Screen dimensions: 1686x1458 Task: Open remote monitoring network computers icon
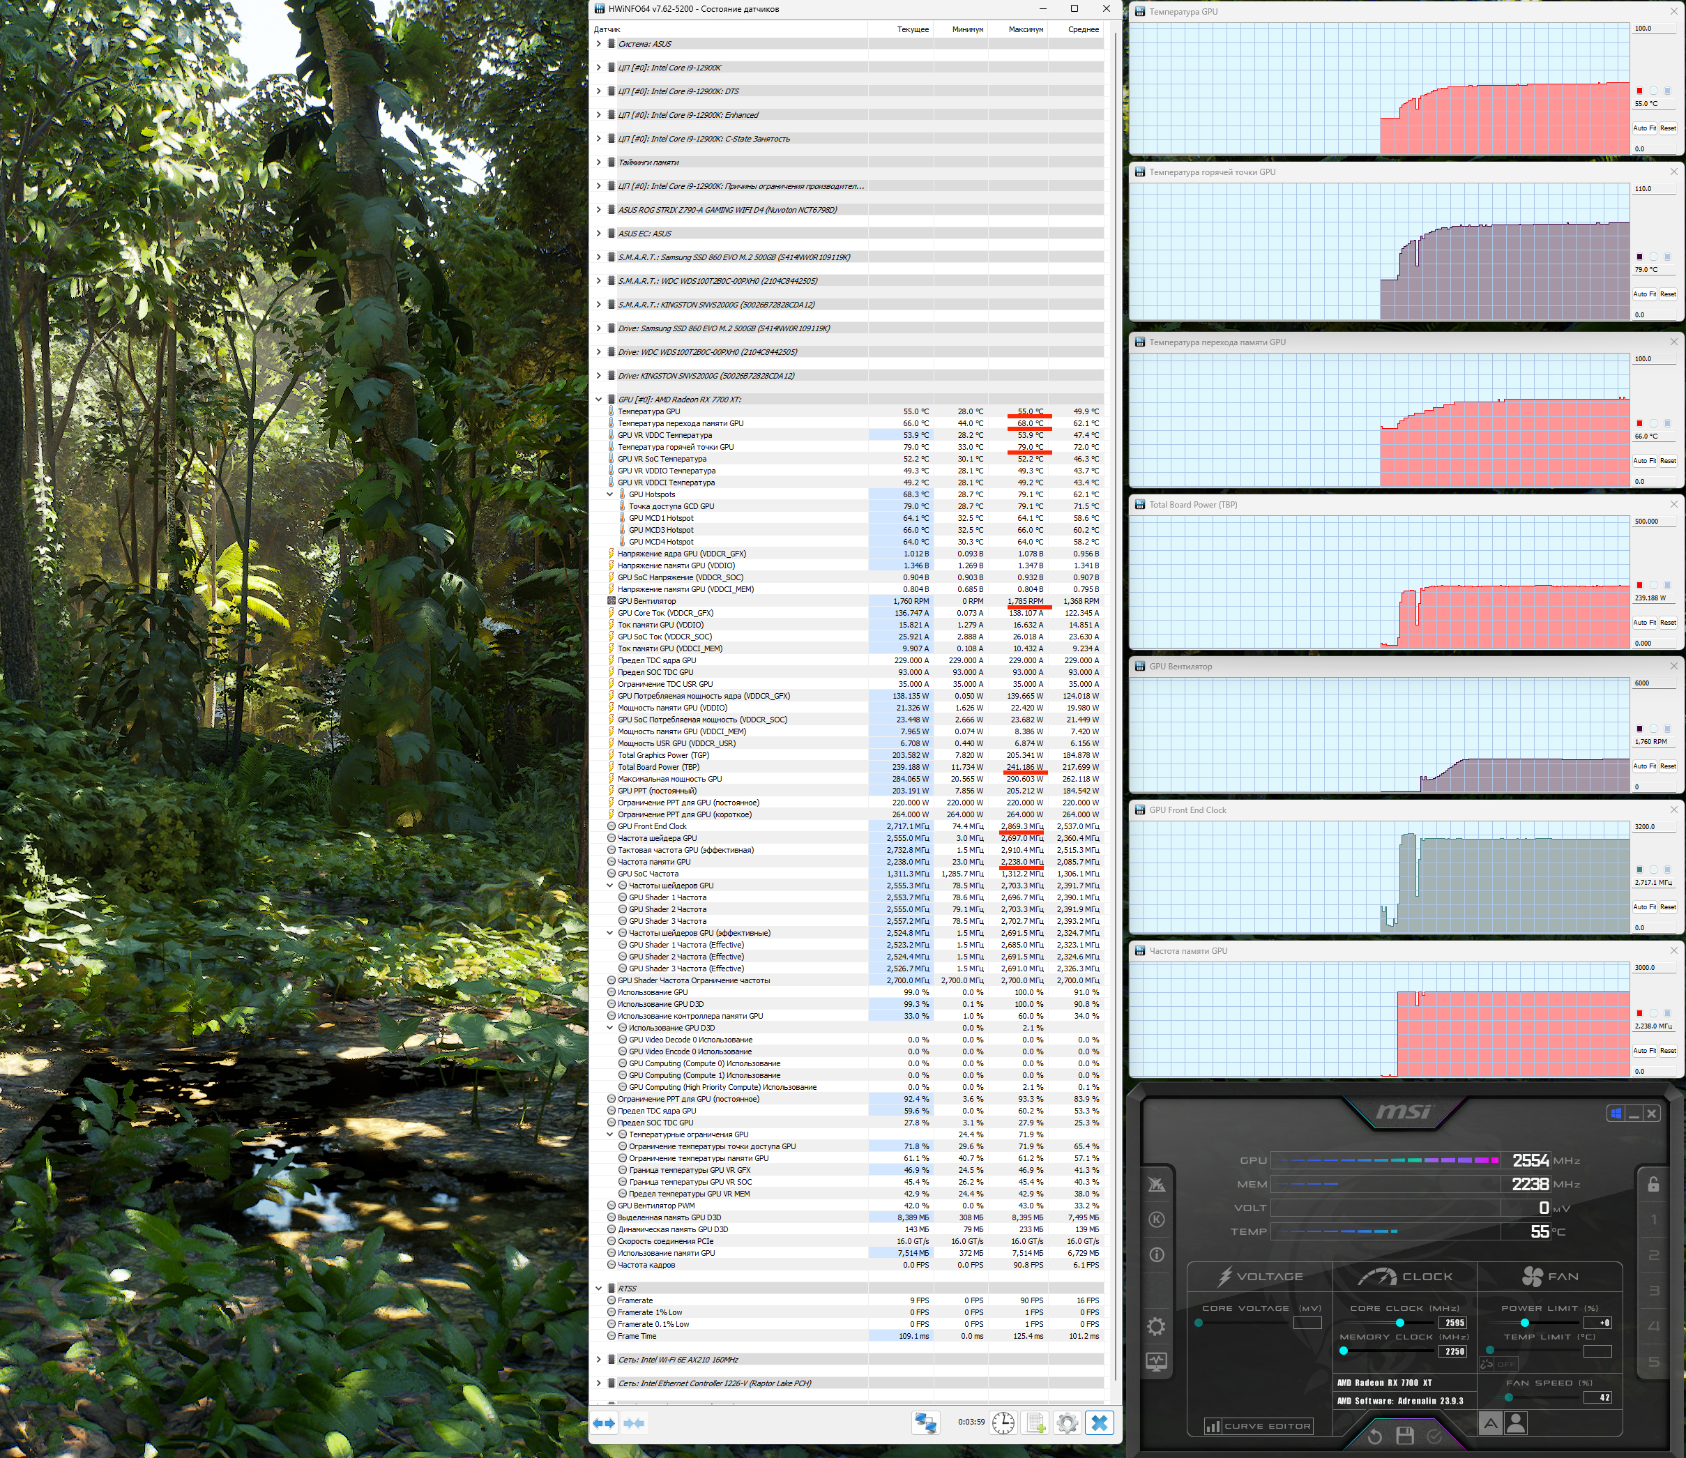point(926,1423)
